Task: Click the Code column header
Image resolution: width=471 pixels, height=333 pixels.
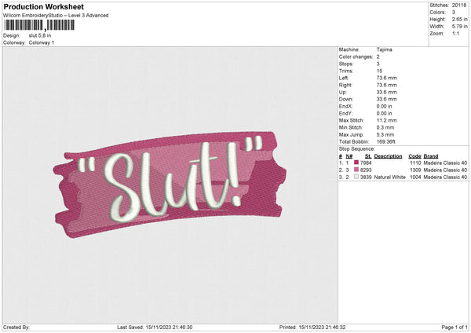Action: point(415,156)
